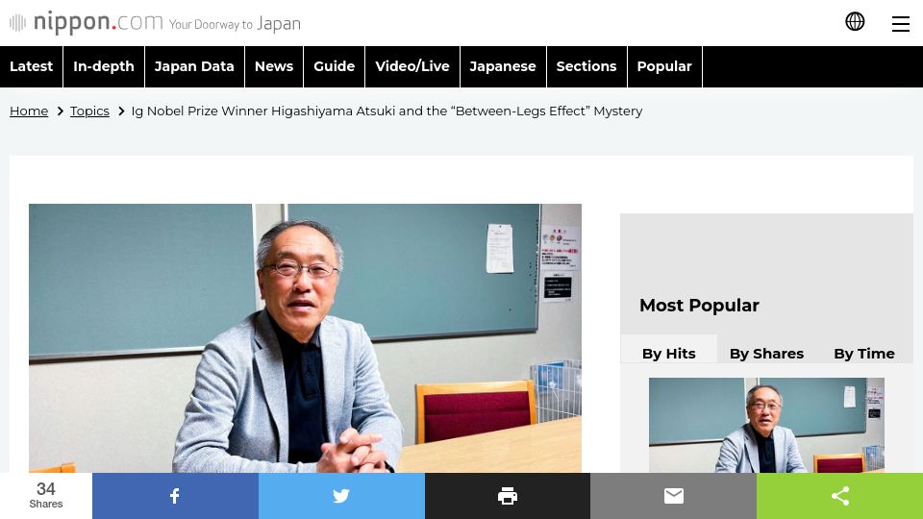
Task: Go to Japan Data
Action: (194, 66)
